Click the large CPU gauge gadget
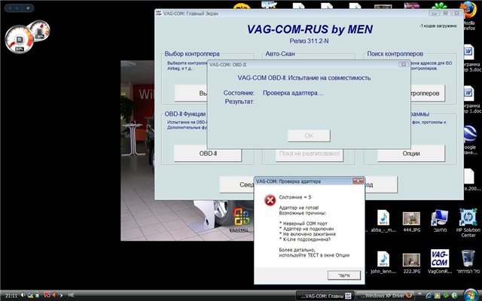 pos(19,39)
